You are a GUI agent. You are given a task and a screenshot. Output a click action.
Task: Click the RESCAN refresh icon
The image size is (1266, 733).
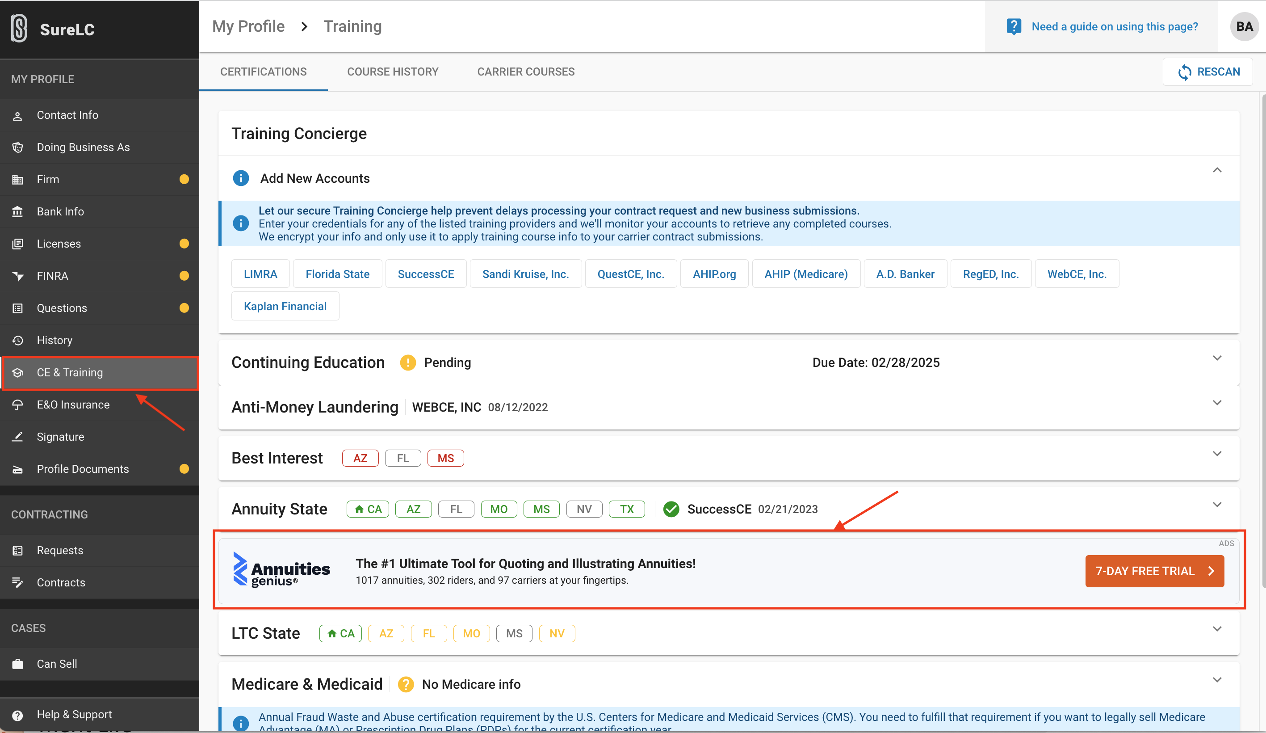click(1184, 72)
